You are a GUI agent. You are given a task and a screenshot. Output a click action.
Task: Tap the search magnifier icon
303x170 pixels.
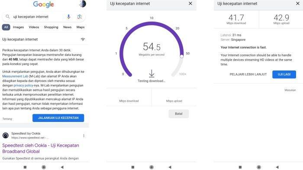point(7,16)
